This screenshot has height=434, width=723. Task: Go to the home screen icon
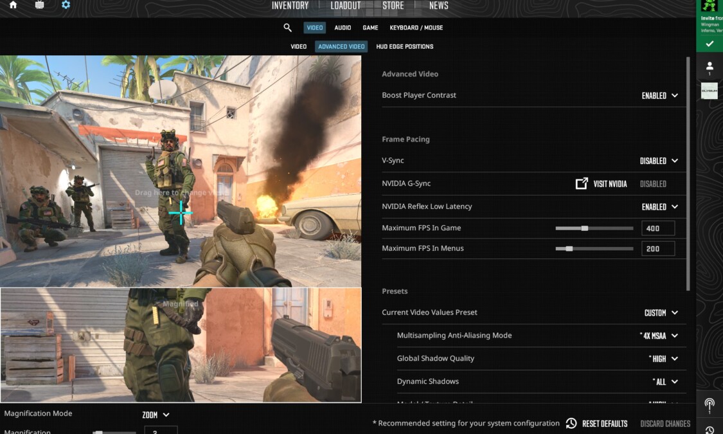(13, 5)
